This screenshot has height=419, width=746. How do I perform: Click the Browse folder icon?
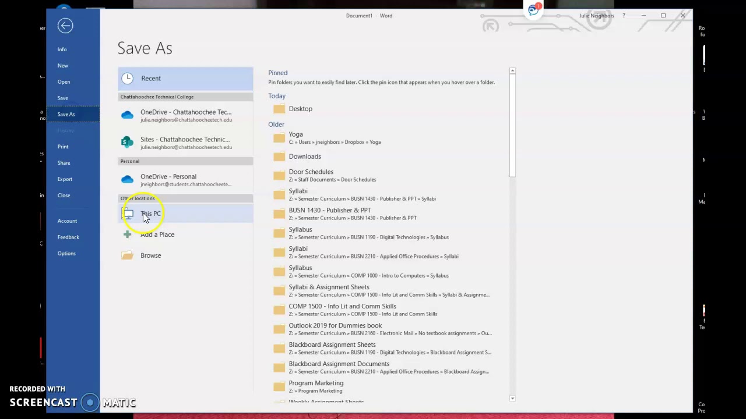[127, 255]
